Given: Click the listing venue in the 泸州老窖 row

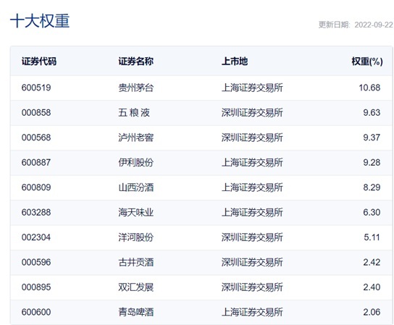Looking at the screenshot, I should click(252, 138).
